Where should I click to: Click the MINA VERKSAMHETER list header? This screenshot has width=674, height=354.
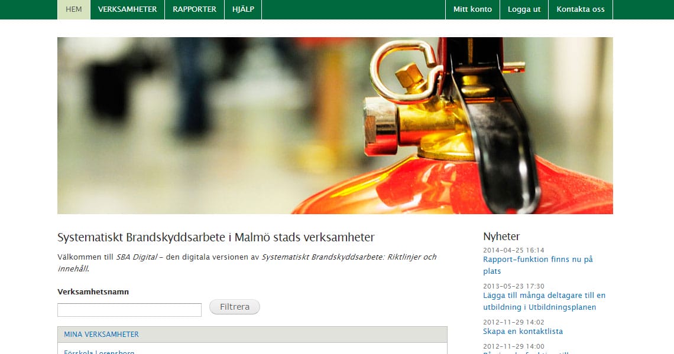(x=101, y=334)
